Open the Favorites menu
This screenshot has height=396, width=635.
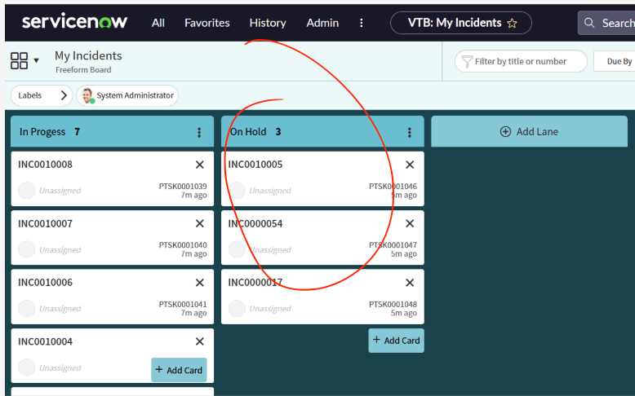207,23
